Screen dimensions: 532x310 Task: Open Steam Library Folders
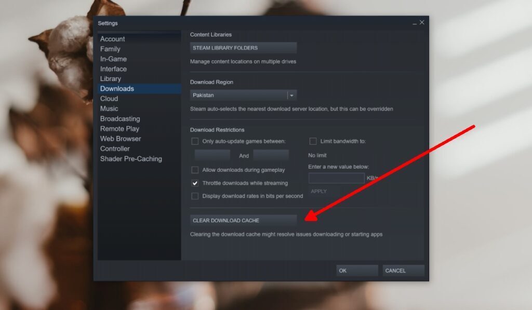coord(243,47)
